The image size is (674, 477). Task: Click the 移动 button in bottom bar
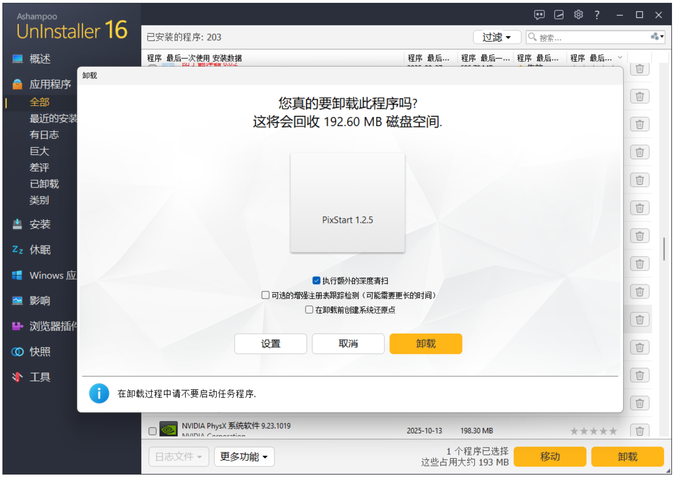coord(550,457)
